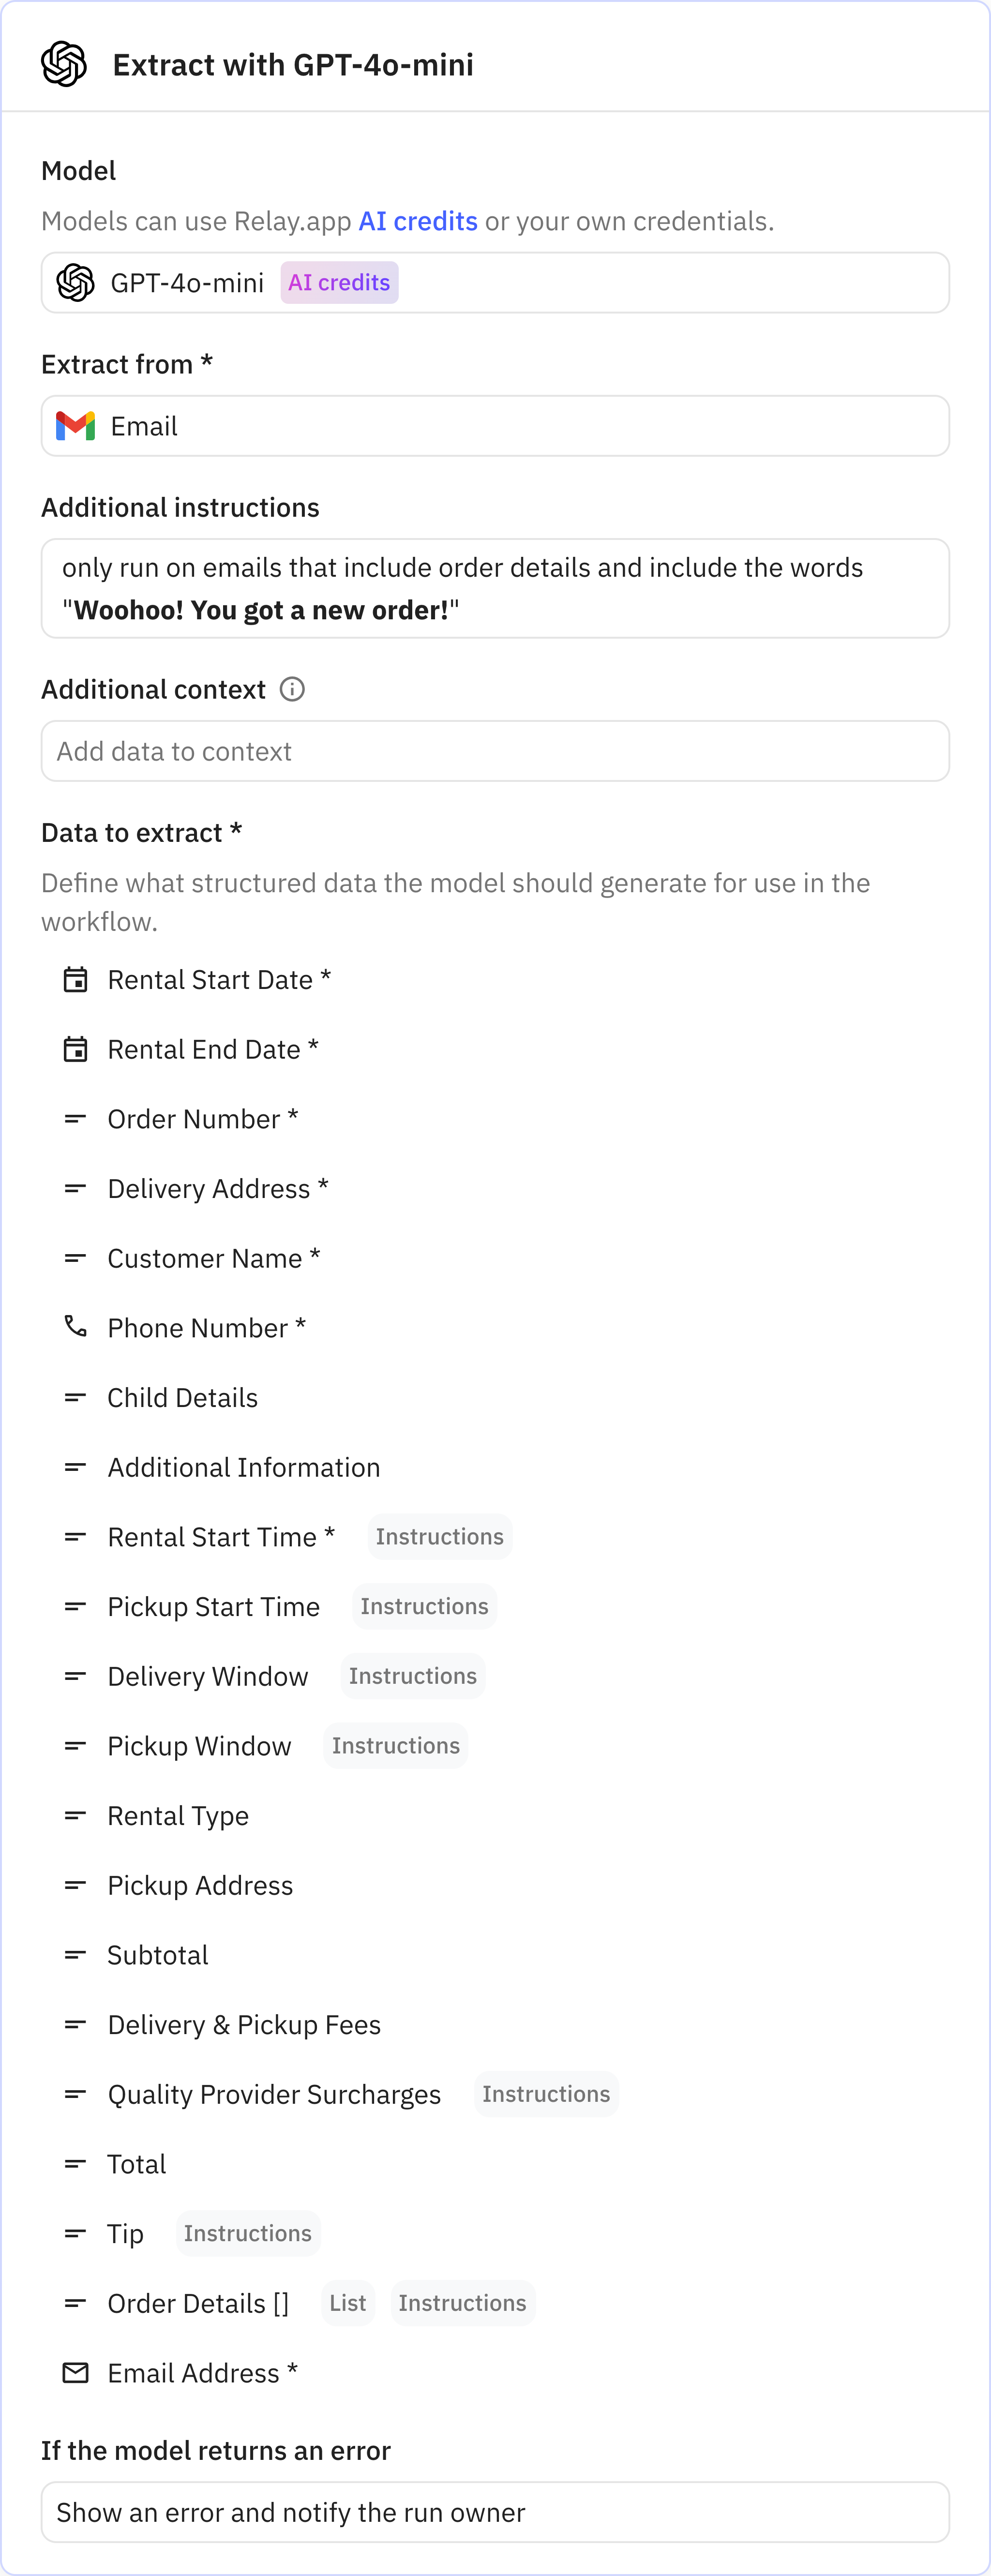The image size is (991, 2576).
Task: Open the Extract from Email selector
Action: tap(495, 426)
